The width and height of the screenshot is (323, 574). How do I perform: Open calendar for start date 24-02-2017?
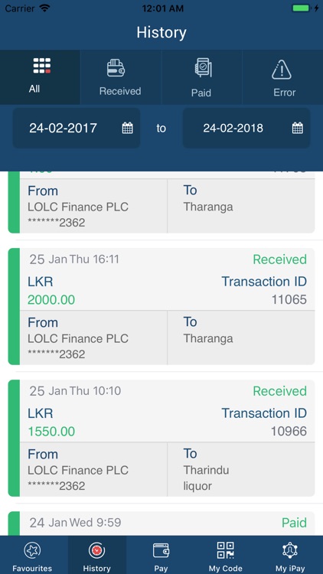point(128,128)
